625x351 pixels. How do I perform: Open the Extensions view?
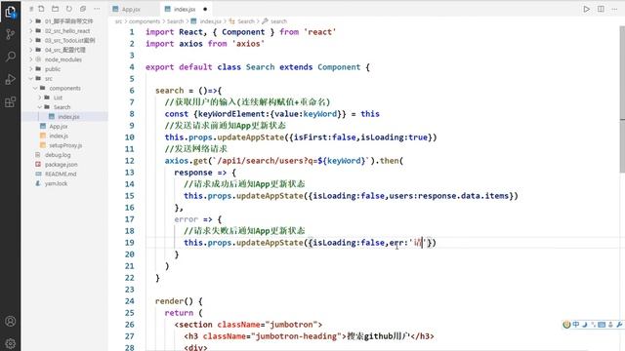pyautogui.click(x=11, y=101)
